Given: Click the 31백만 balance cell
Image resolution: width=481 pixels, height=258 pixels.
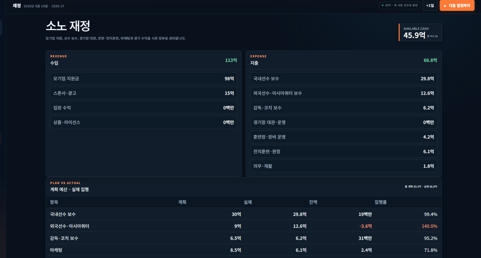Looking at the screenshot, I should [x=365, y=238].
